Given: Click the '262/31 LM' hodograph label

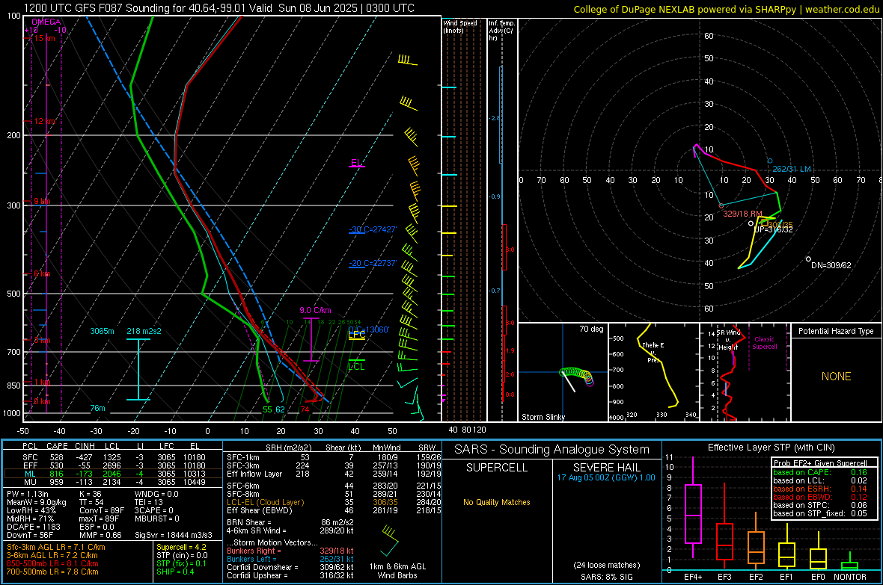Looking at the screenshot, I should coord(792,169).
